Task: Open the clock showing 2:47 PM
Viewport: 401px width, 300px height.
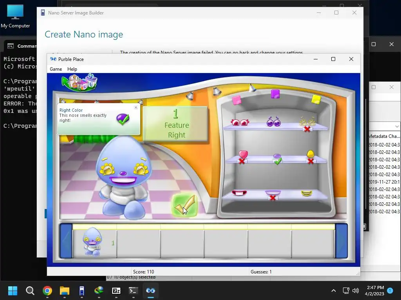Action: (374, 291)
